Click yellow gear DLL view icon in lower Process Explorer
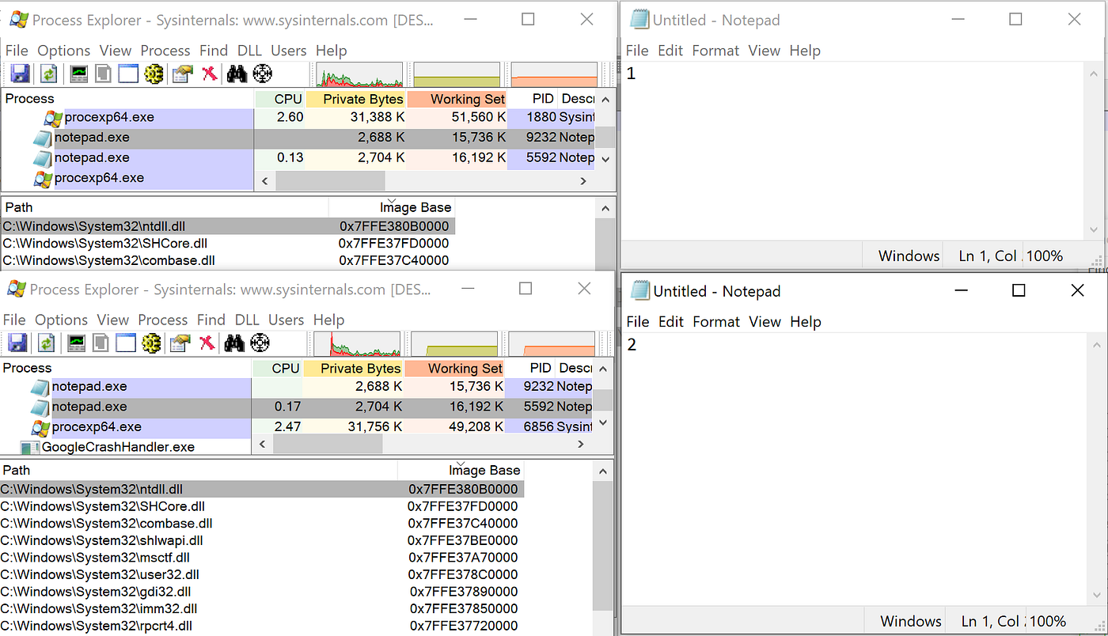 tap(151, 343)
